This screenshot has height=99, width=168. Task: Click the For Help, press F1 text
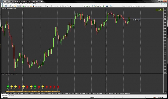(5, 97)
